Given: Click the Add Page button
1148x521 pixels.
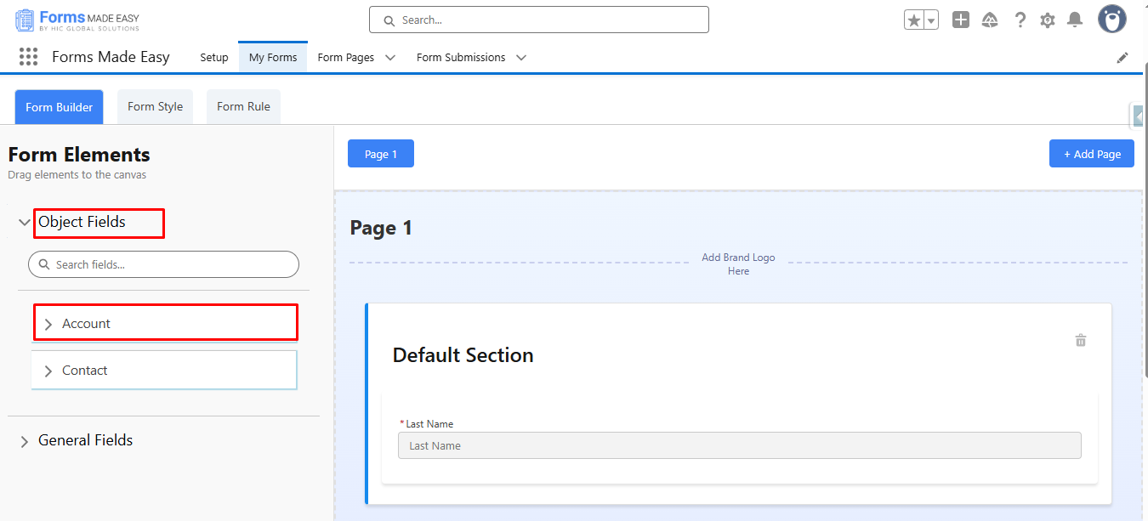Looking at the screenshot, I should click(x=1091, y=154).
